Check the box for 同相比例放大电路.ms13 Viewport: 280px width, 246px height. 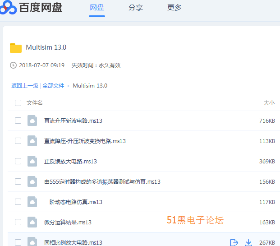pos(18,242)
